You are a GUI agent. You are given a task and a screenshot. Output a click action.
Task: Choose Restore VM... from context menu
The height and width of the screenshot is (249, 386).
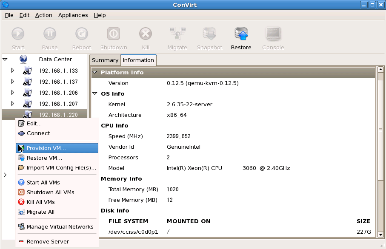57,158
